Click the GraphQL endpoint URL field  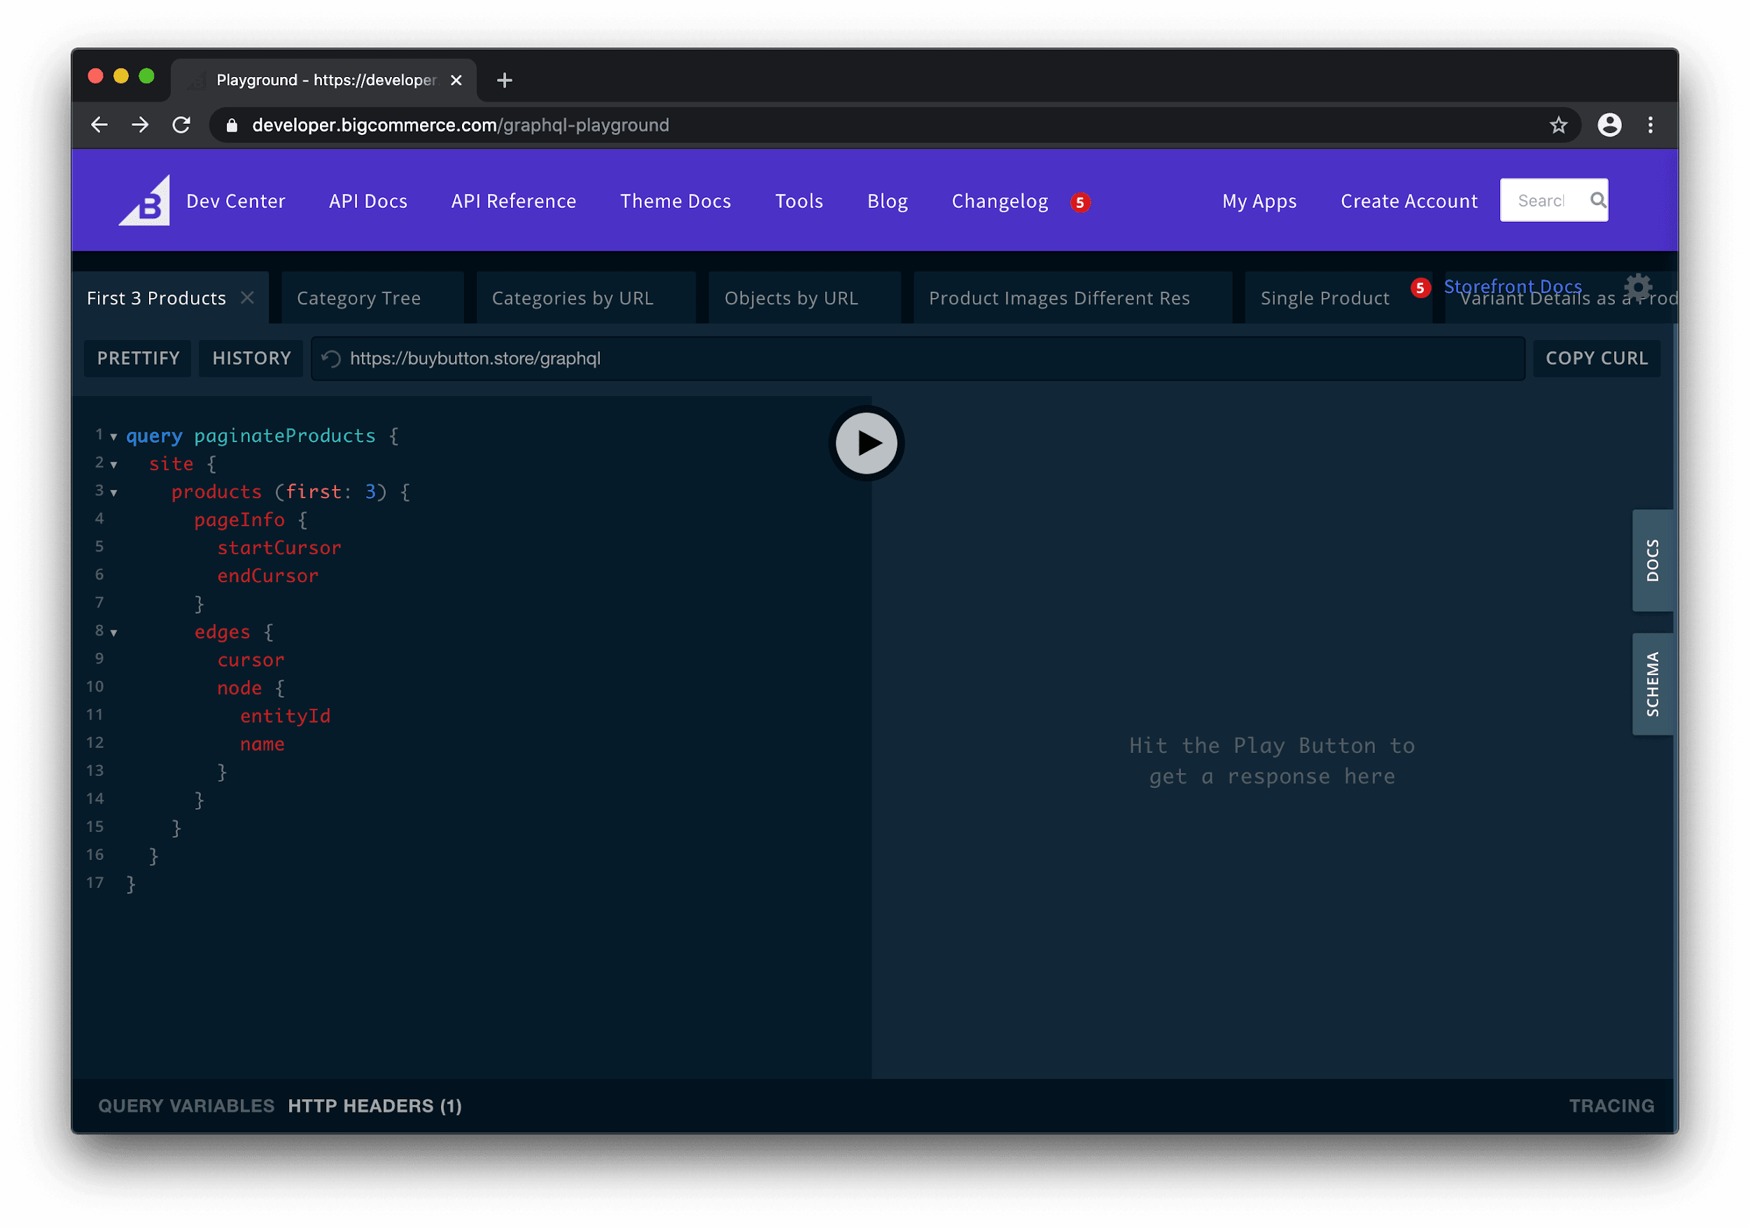coord(839,358)
